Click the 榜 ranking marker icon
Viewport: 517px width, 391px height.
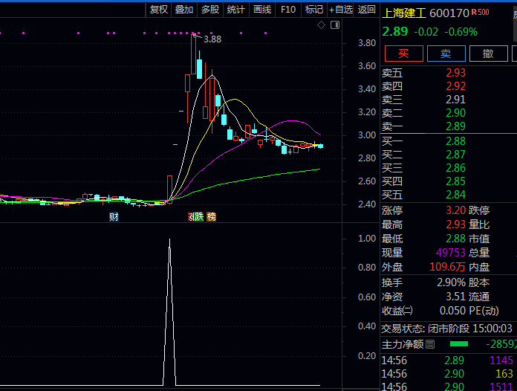(212, 217)
